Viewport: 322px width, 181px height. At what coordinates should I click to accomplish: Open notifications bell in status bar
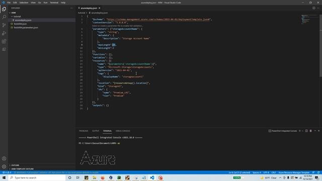(x=318, y=172)
